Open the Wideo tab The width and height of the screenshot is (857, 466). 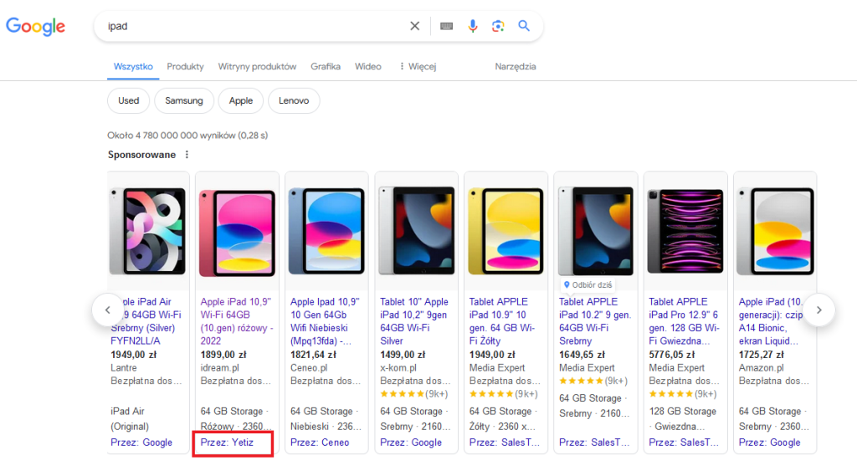pyautogui.click(x=368, y=67)
